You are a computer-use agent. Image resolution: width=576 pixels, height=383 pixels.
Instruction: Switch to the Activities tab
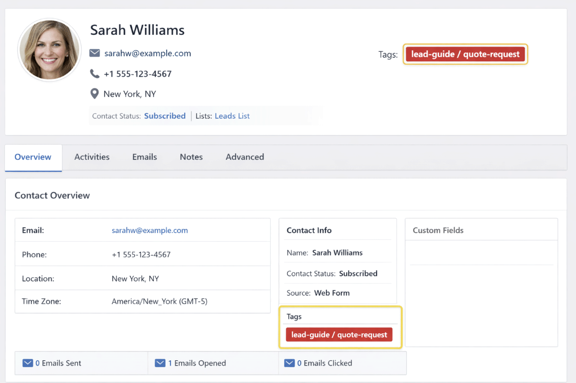tap(92, 157)
